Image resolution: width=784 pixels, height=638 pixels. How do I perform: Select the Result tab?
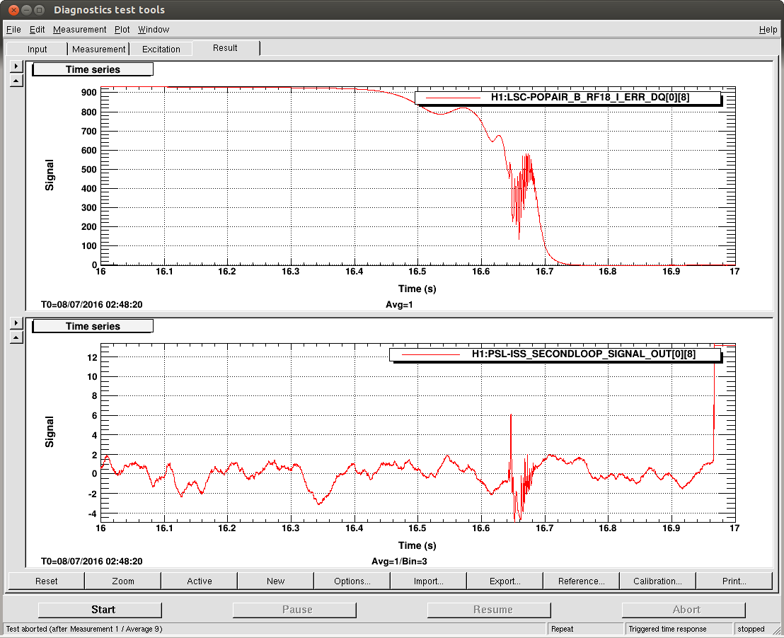click(225, 48)
